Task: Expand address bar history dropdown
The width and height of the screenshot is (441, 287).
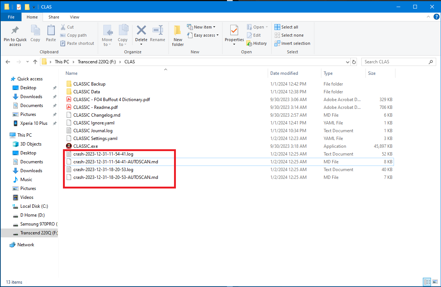Action: (x=347, y=62)
